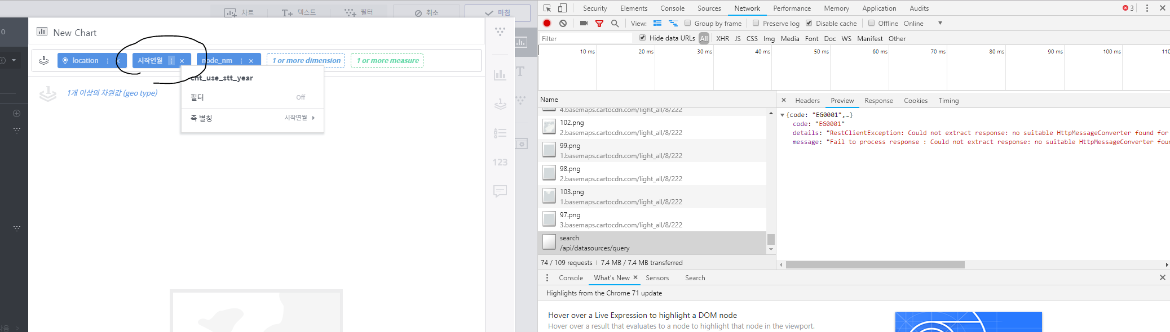This screenshot has width=1170, height=332.
Task: Show overview waterfall view icon
Action: 673,23
